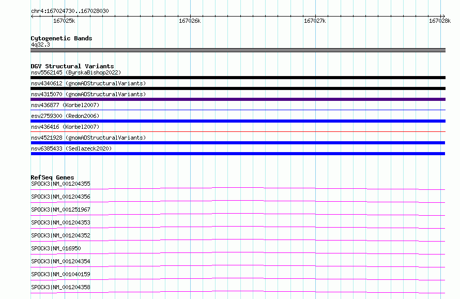Screen dimensions: 460x299
Task: Click the magenta line under SPOCK3|NM_001204353
Action: (238, 227)
